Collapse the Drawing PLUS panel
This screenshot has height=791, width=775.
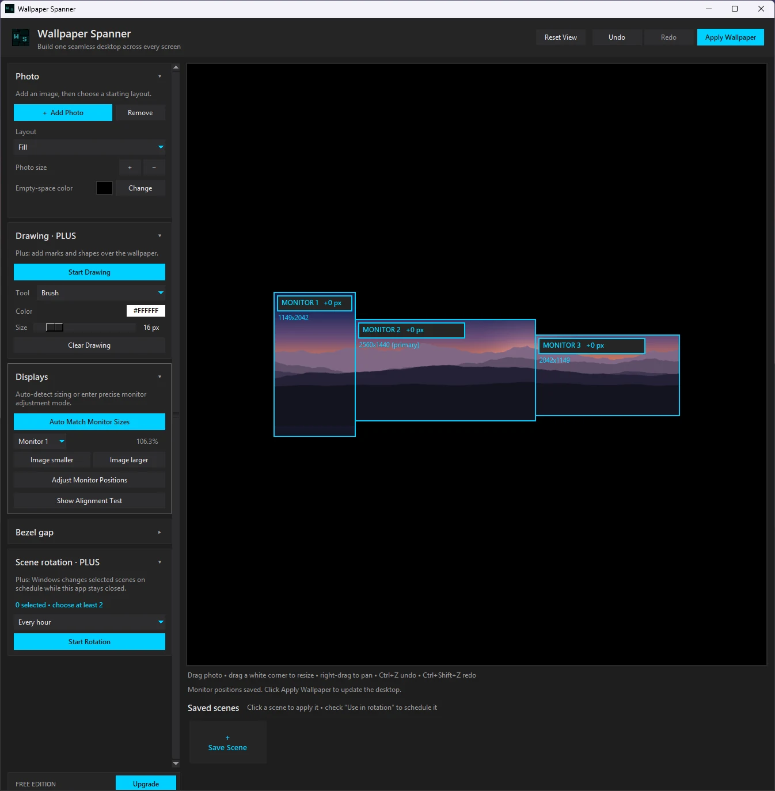tap(159, 236)
